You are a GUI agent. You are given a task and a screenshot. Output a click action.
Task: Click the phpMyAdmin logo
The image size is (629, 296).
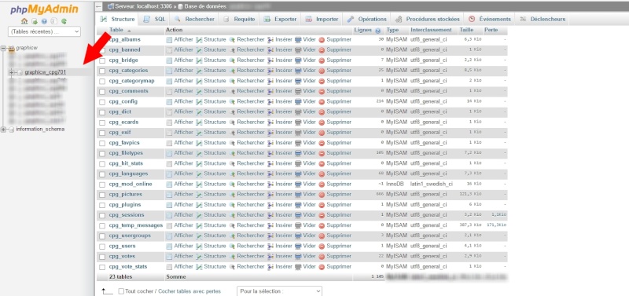44,9
